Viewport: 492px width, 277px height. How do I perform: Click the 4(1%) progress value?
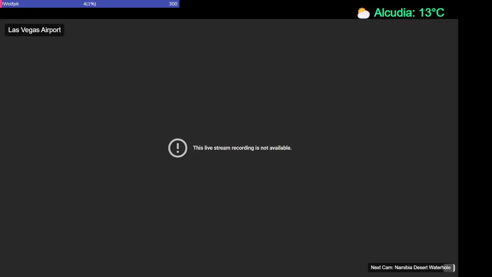[90, 4]
